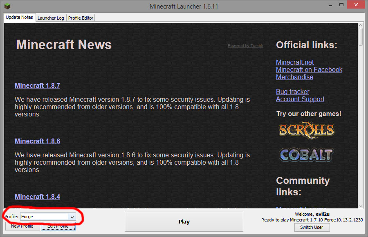Open the Scrolls game logo

306,130
